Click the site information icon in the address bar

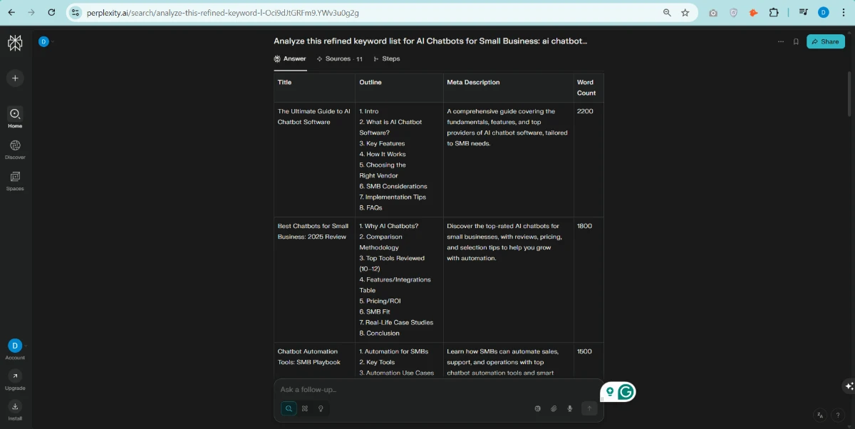coord(76,12)
